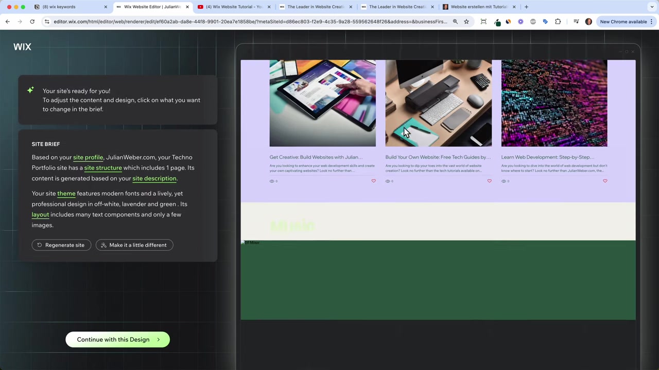Open site information icon in address bar

(47, 22)
